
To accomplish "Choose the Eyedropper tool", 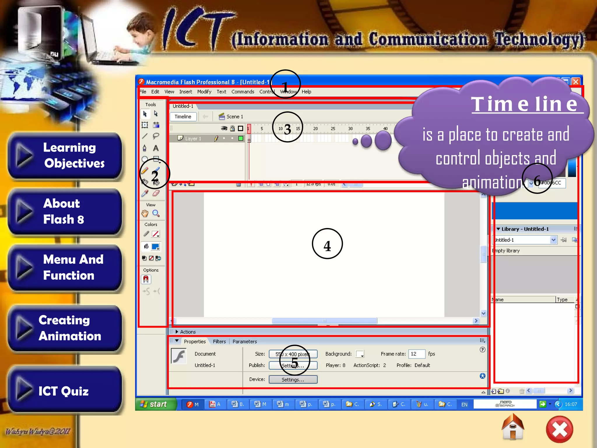I will 145,193.
